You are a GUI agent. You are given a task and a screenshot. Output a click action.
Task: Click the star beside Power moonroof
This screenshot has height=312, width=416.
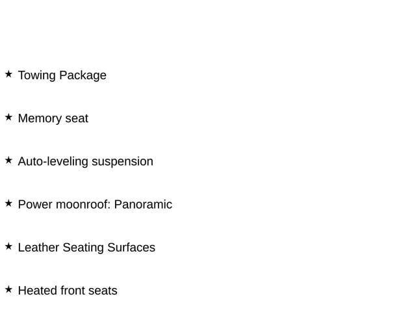tap(8, 203)
